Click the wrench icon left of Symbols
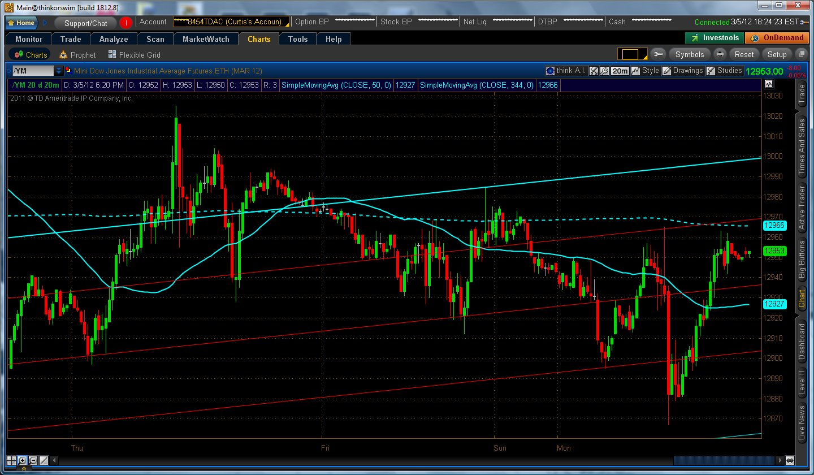Viewport: 814px width, 475px height. 658,54
